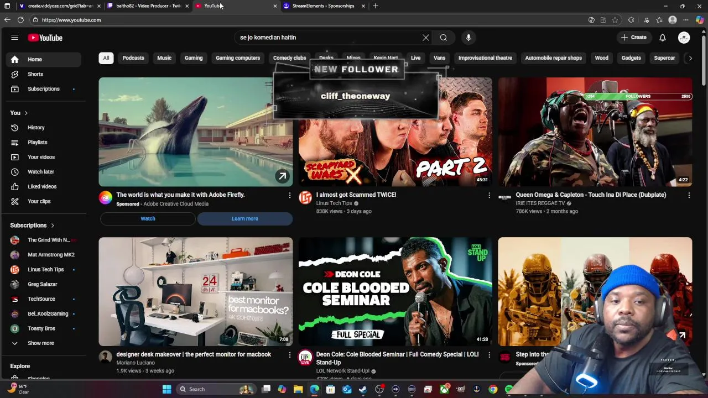
Task: Go to Home in the sidebar
Action: click(x=45, y=59)
